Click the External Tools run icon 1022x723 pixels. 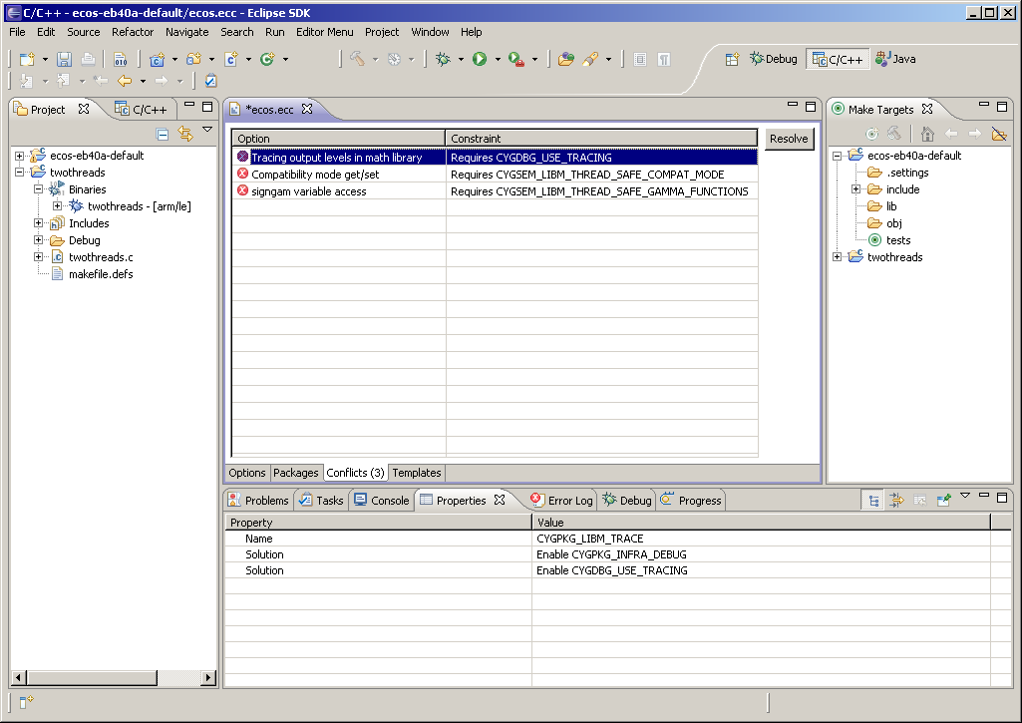point(516,59)
